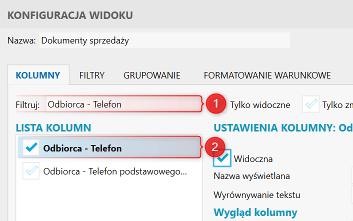The image size is (353, 221).
Task: Click the Nazwa wyświetlana label
Action: point(251,176)
